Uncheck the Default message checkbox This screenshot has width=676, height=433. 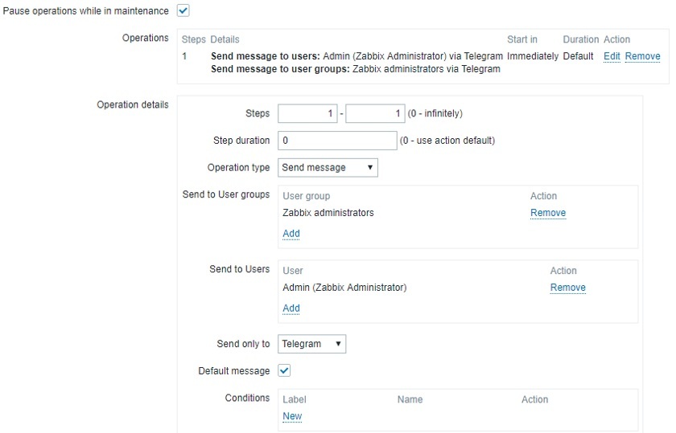pyautogui.click(x=284, y=370)
